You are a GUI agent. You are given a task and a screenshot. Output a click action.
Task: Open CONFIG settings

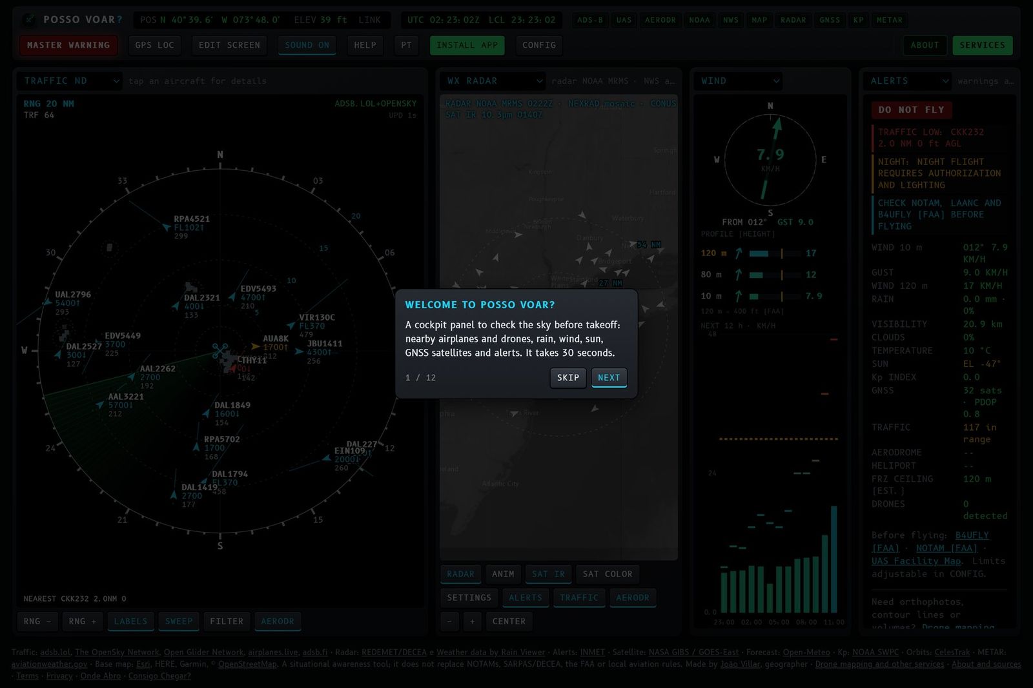539,45
